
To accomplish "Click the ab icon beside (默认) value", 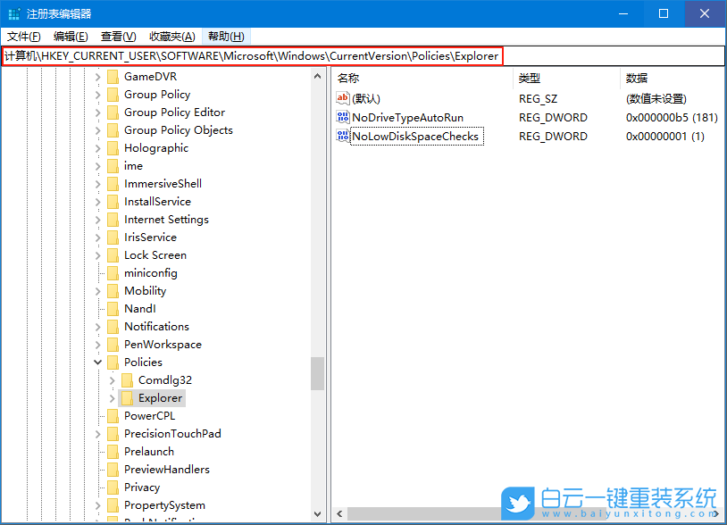I will click(342, 98).
